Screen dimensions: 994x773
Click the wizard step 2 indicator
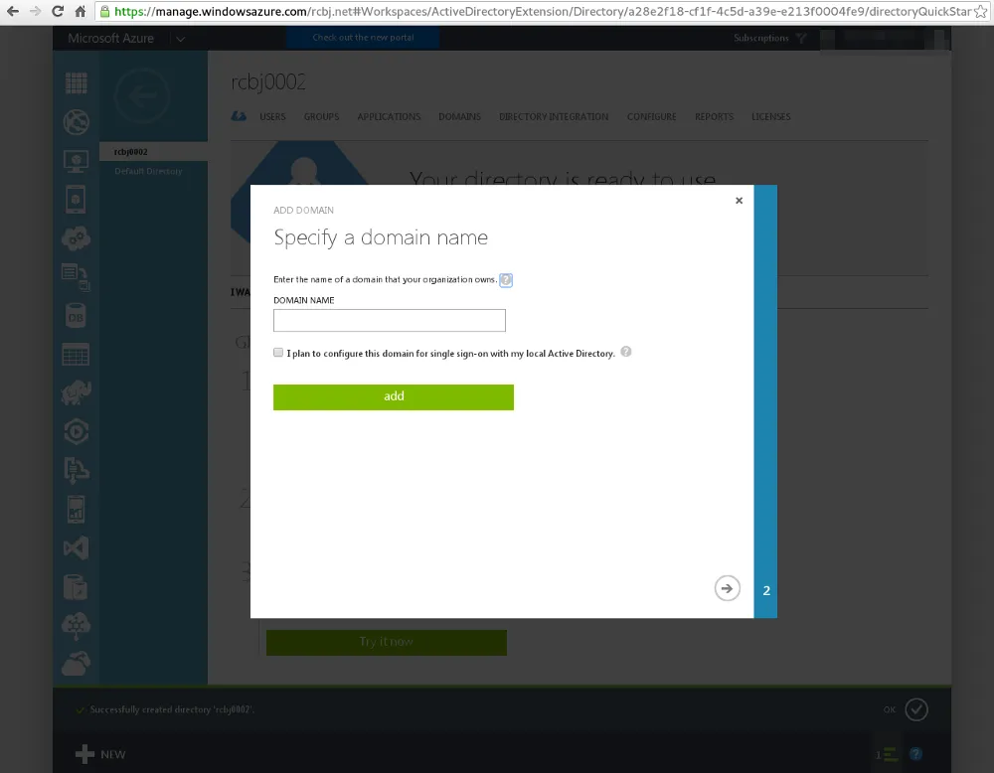click(x=765, y=590)
